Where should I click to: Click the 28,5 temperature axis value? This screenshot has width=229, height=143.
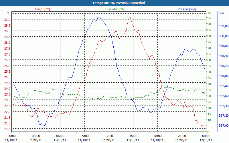coord(7,37)
